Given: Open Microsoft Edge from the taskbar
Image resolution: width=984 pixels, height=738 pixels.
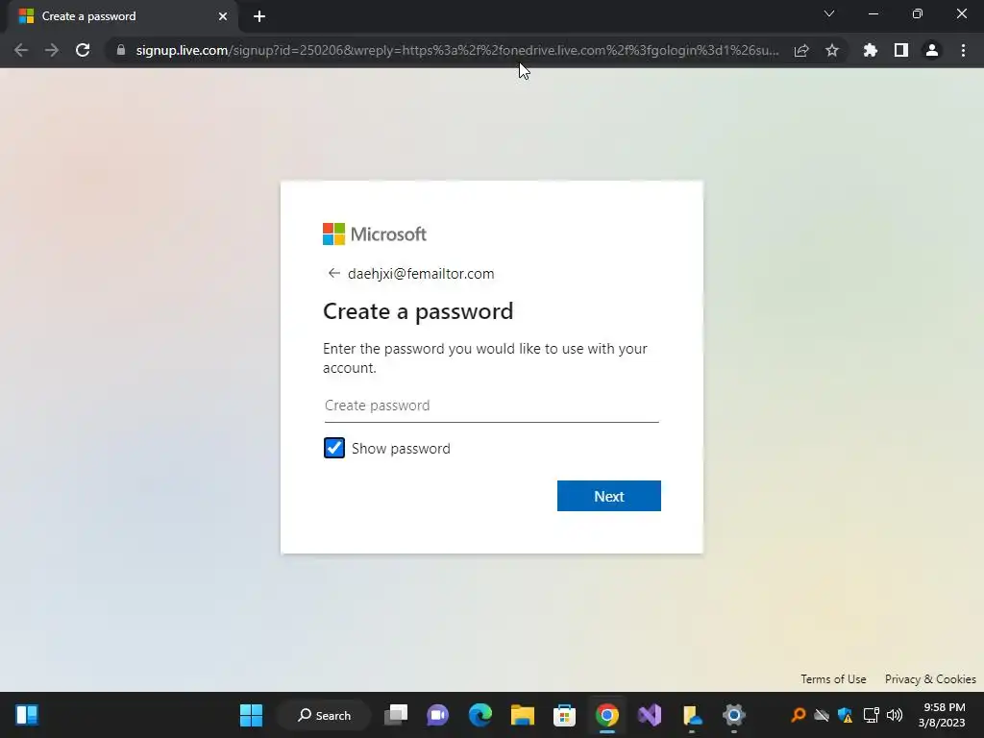Looking at the screenshot, I should (480, 715).
